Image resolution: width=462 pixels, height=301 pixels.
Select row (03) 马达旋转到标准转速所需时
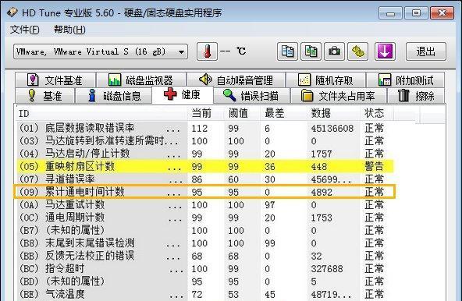pos(204,141)
